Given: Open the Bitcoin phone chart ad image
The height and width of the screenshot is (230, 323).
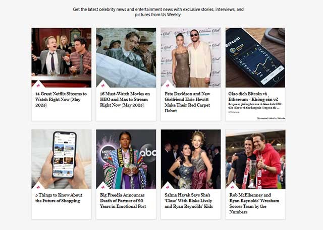Looking at the screenshot, I should coord(255,58).
